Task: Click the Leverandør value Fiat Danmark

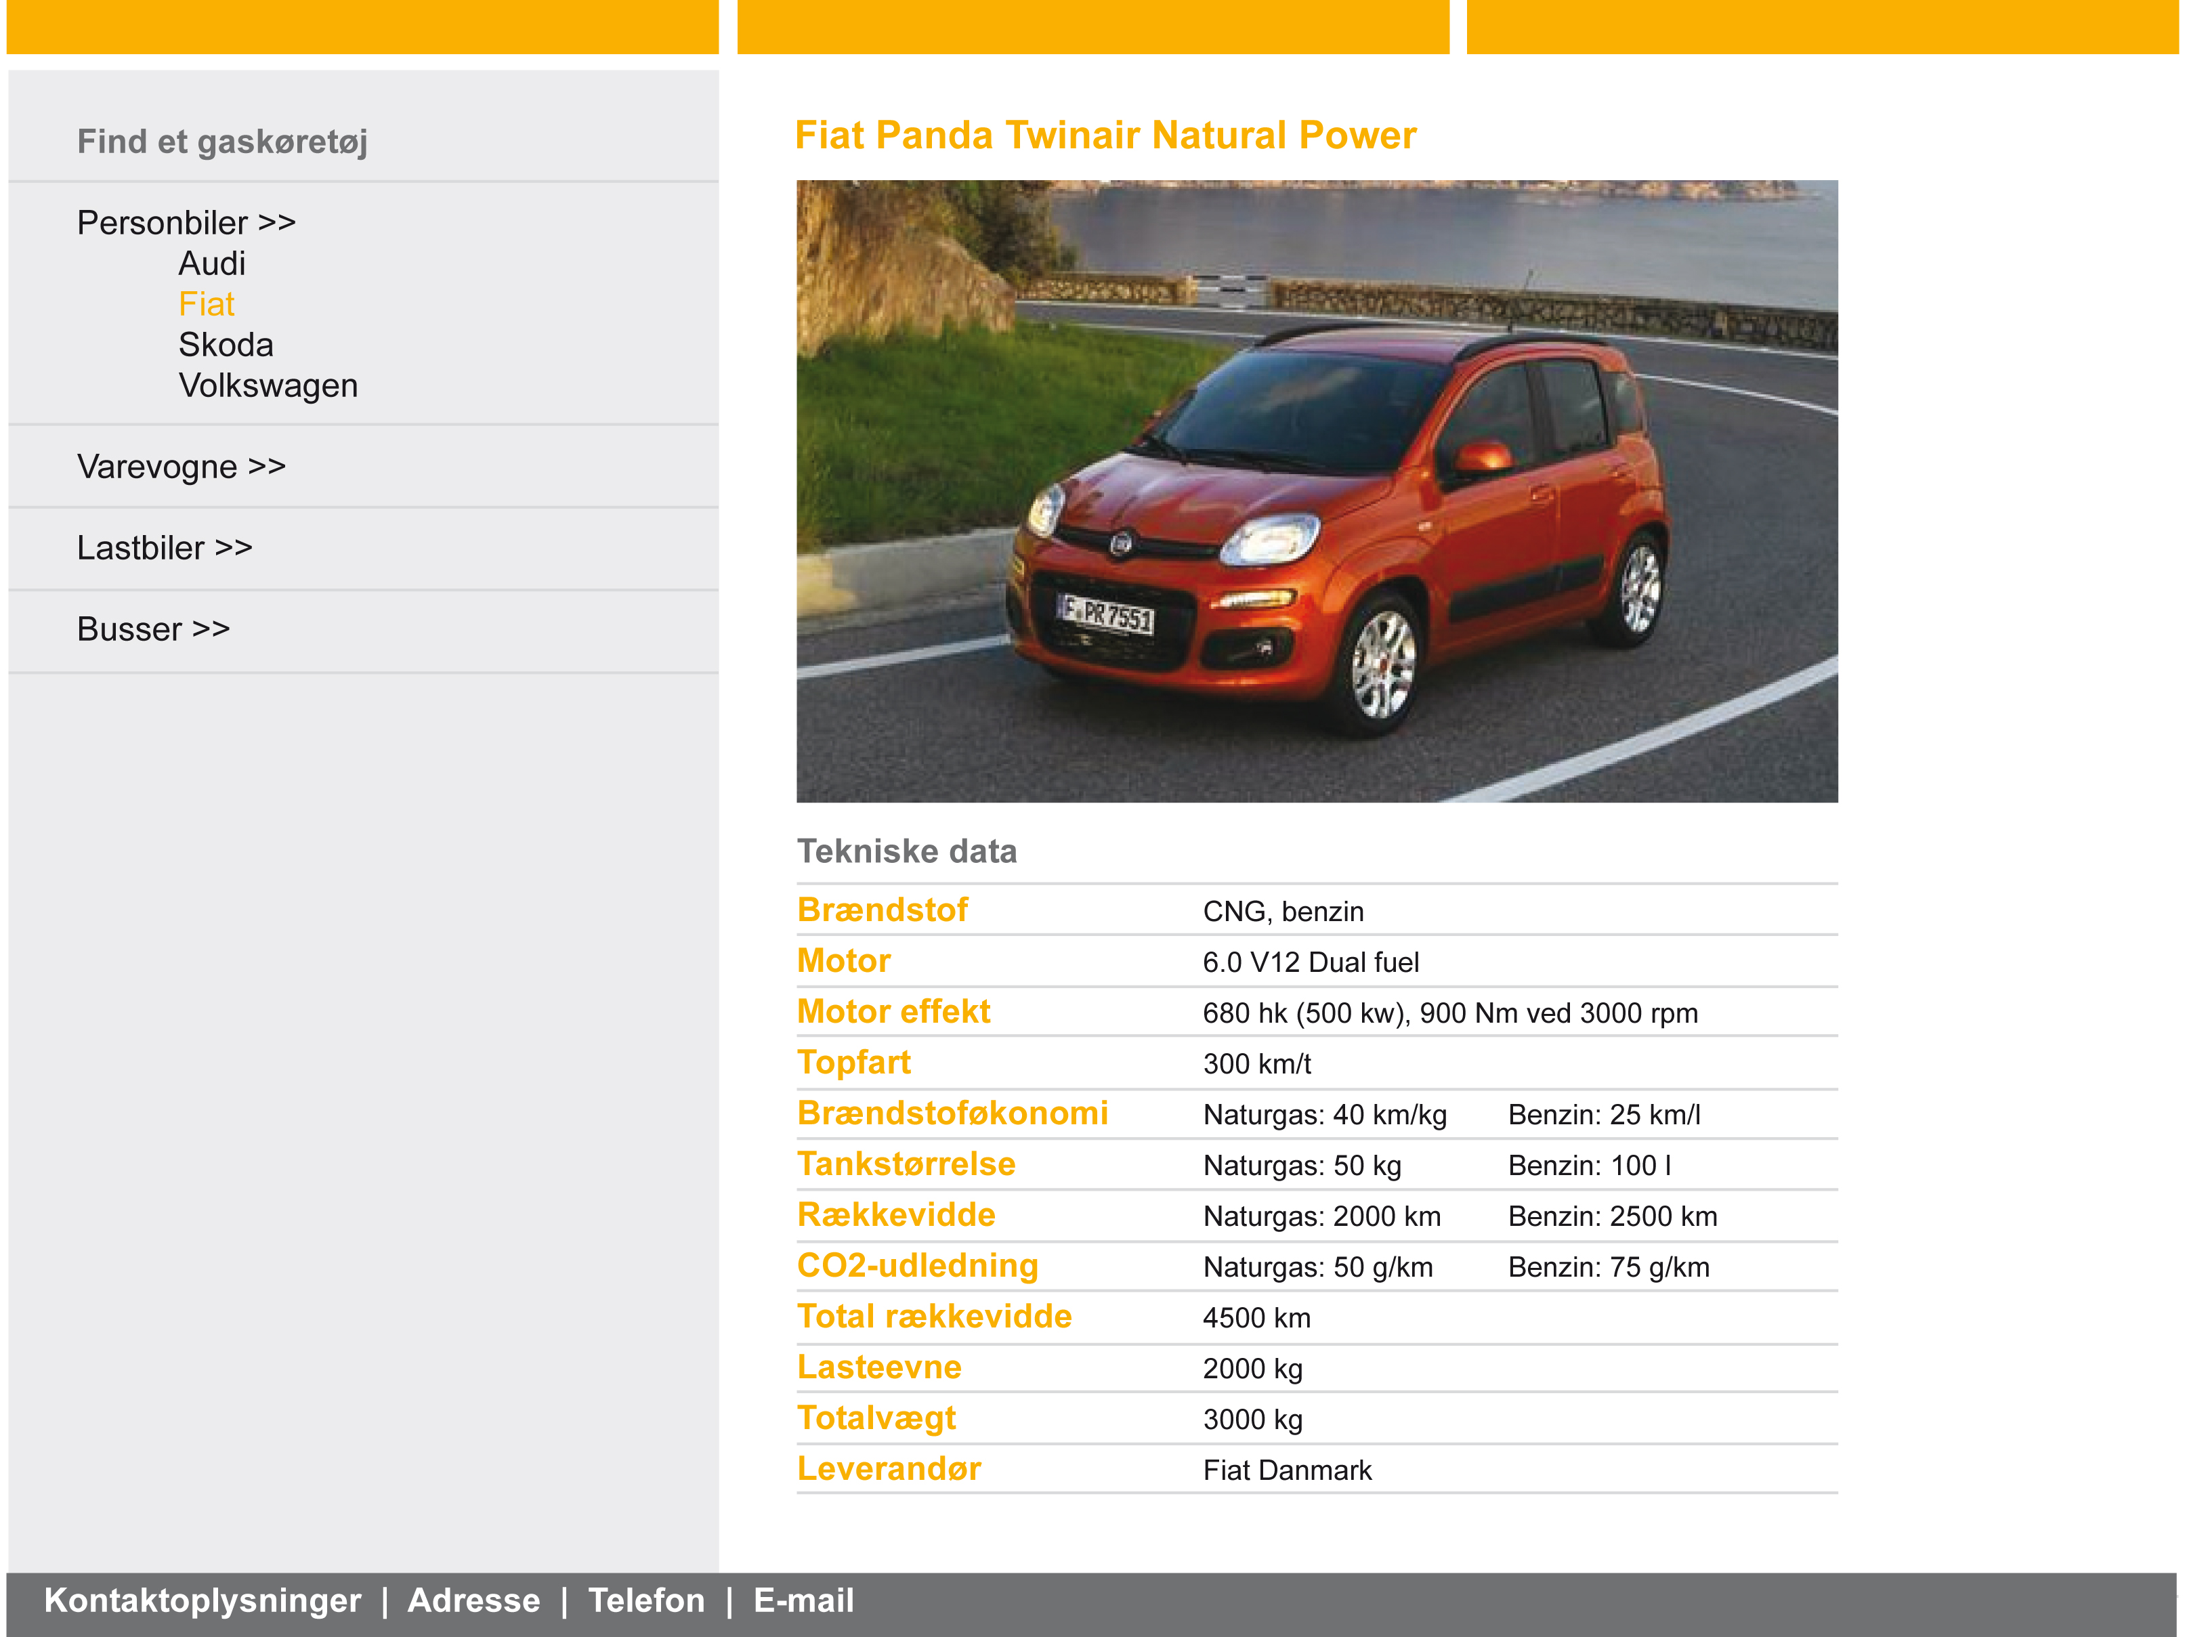Action: tap(1286, 1470)
